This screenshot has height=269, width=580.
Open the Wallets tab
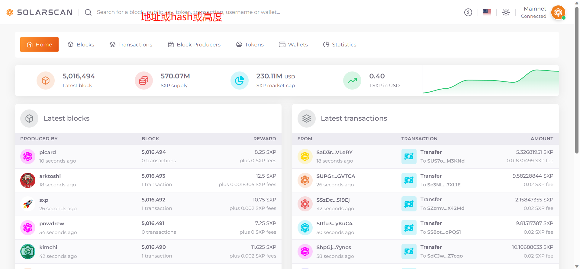293,45
